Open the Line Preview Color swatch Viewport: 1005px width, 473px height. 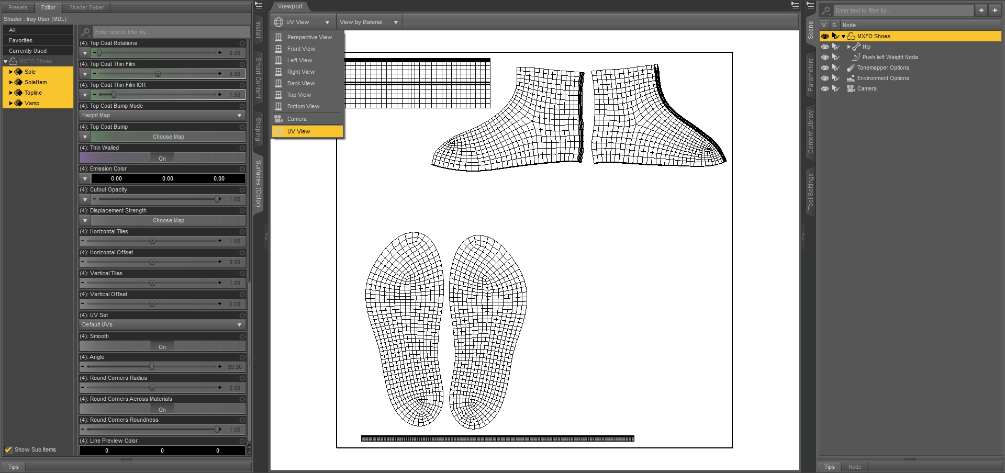tap(162, 451)
